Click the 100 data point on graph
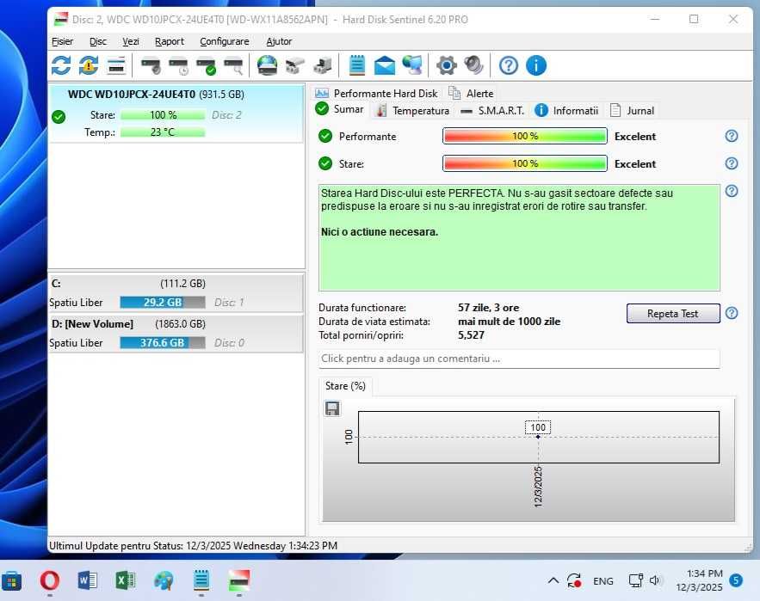Viewport: 760px width, 601px height. 538,437
